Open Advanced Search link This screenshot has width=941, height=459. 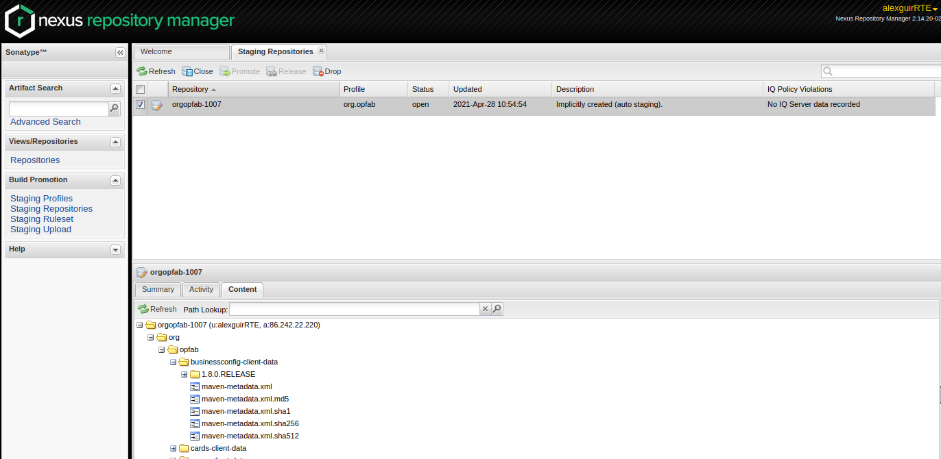click(45, 121)
